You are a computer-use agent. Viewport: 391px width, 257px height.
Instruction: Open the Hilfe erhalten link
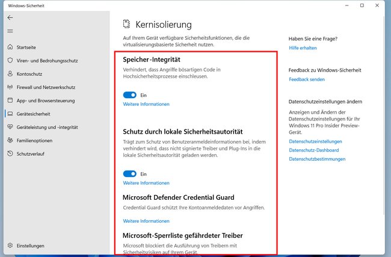click(303, 48)
